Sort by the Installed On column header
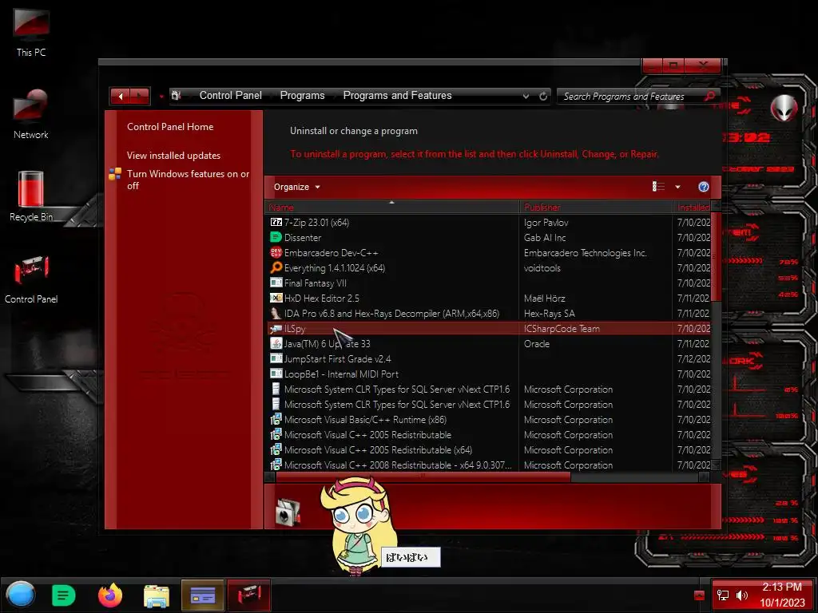Image resolution: width=818 pixels, height=613 pixels. point(693,207)
